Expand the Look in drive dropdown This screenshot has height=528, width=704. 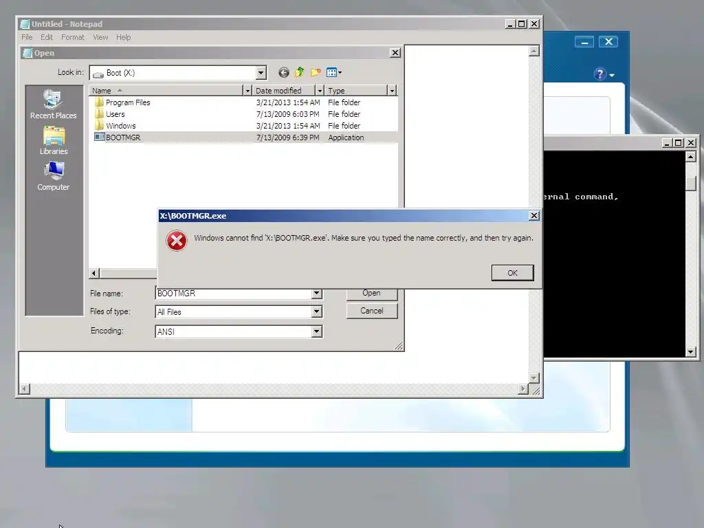click(x=261, y=73)
